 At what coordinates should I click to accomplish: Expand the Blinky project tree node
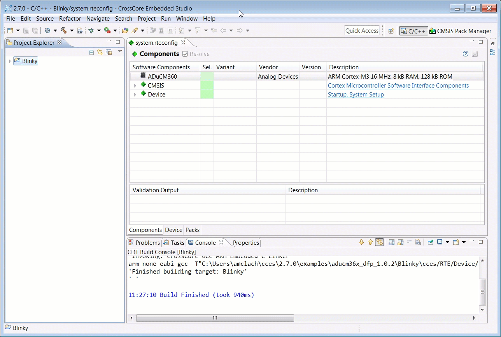click(10, 61)
